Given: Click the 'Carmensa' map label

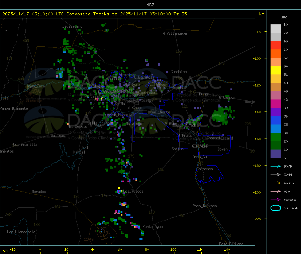Looking at the screenshot, I should (x=205, y=169).
